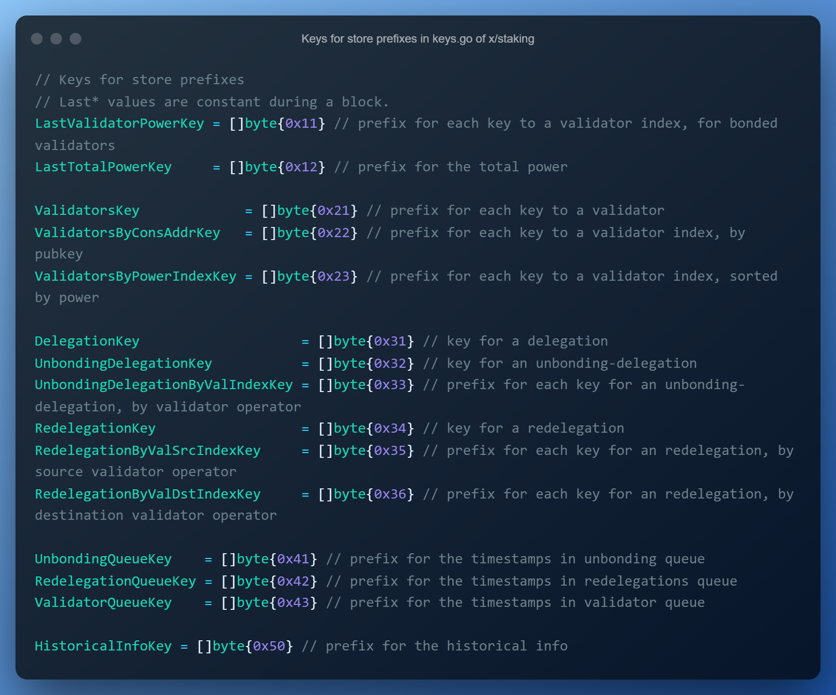Screen dimensions: 836x695
Task: Click the hex value 0x34
Action: [x=390, y=428]
